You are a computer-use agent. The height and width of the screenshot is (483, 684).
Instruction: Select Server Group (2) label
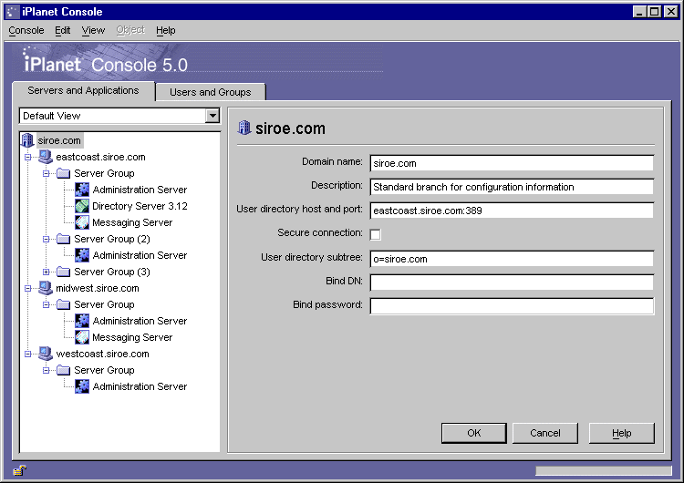click(x=112, y=239)
